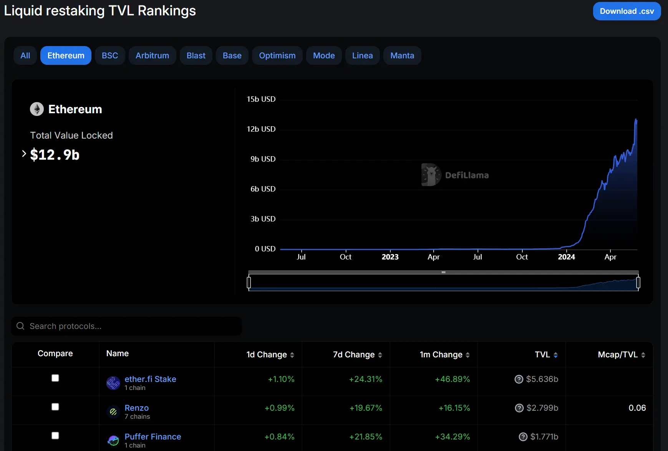Screen dimensions: 668x451
Task: Click the search magnifier icon
Action: 20,326
